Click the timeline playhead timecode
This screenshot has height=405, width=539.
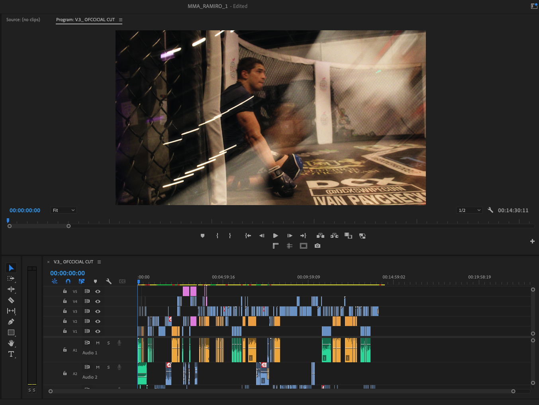click(67, 273)
